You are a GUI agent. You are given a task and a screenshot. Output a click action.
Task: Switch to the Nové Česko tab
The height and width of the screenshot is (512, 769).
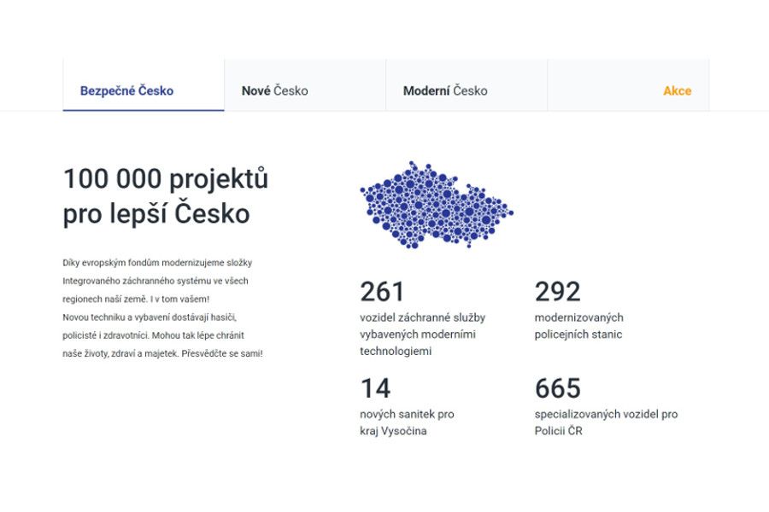[275, 90]
